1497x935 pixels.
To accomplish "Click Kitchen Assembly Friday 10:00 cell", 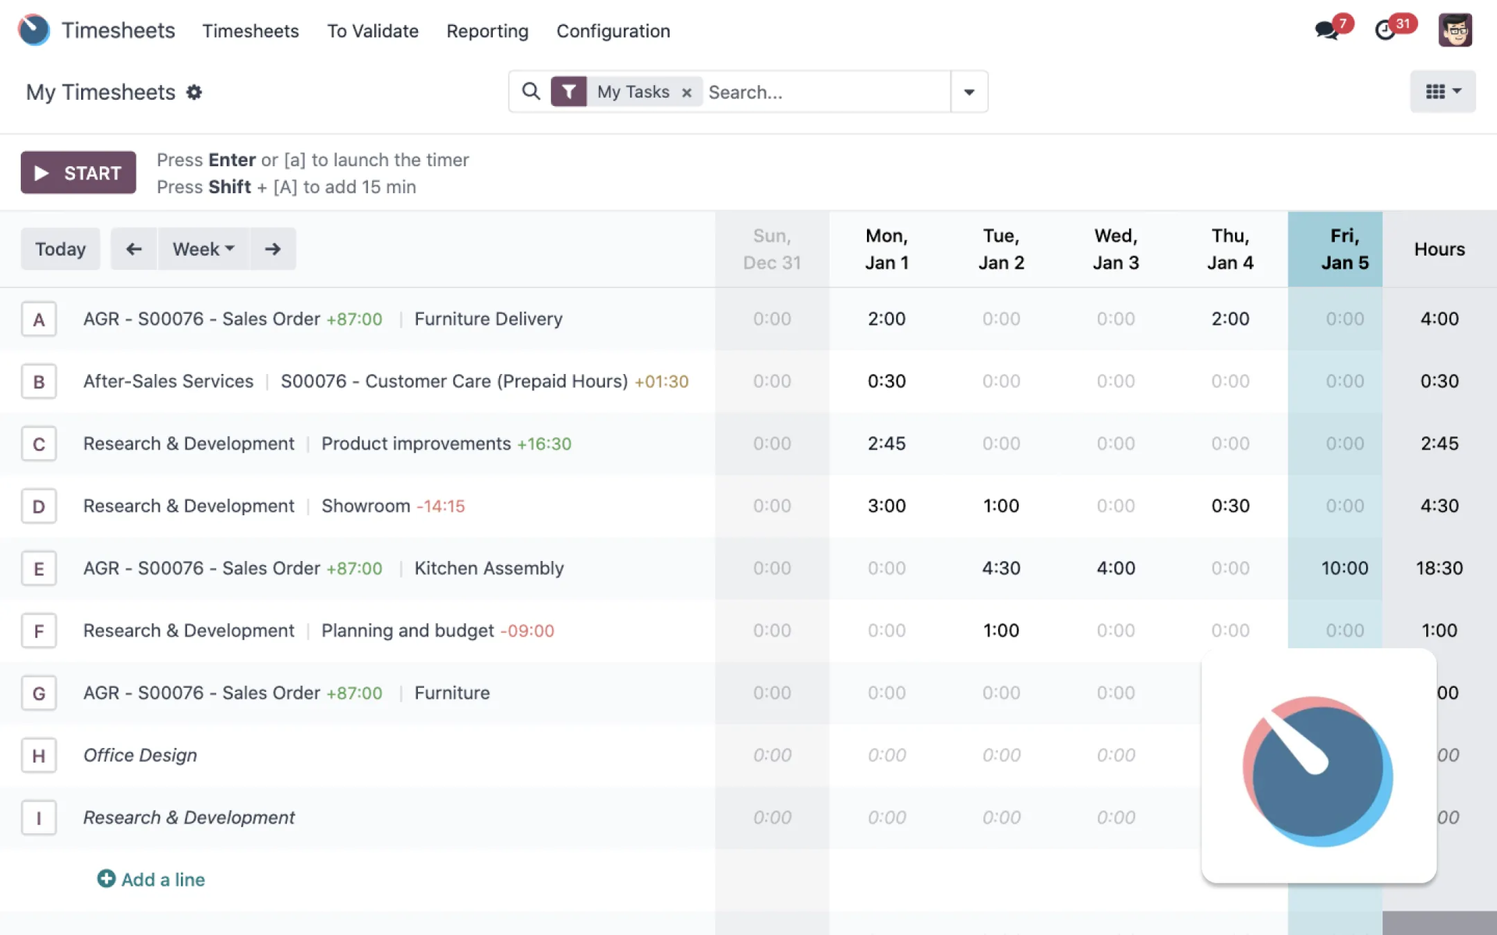I will [1335, 568].
